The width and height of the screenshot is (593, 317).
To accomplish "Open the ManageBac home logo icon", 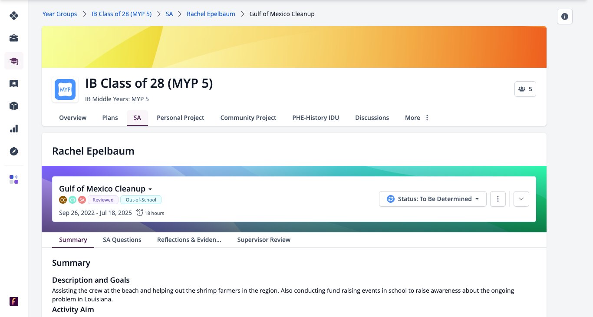I will coord(14,16).
